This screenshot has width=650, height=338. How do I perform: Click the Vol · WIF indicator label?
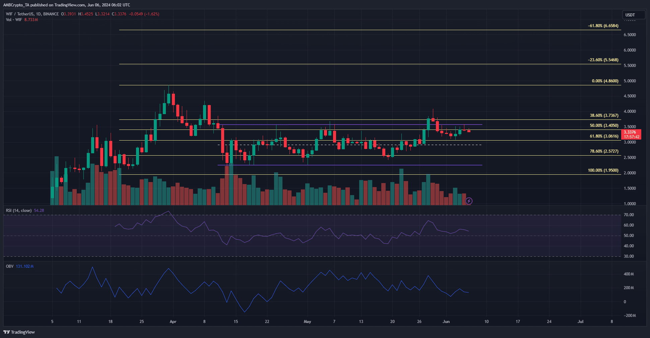[x=14, y=20]
